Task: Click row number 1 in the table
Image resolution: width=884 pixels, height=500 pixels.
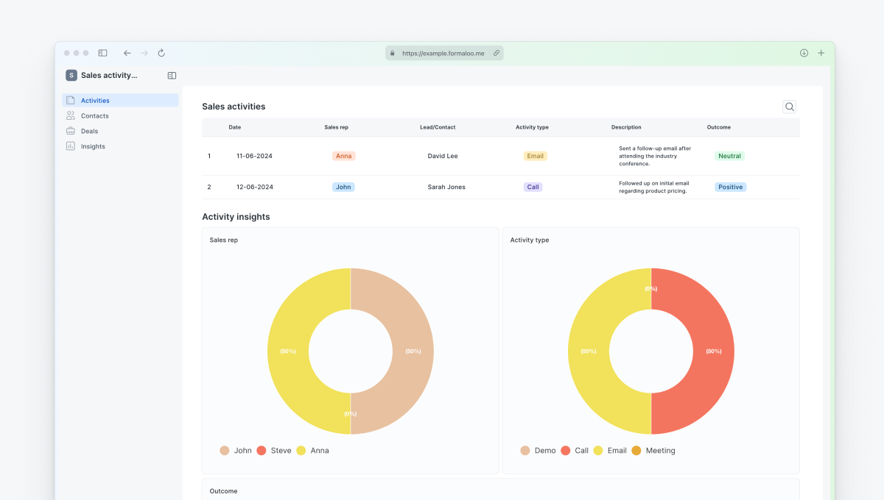Action: (209, 156)
